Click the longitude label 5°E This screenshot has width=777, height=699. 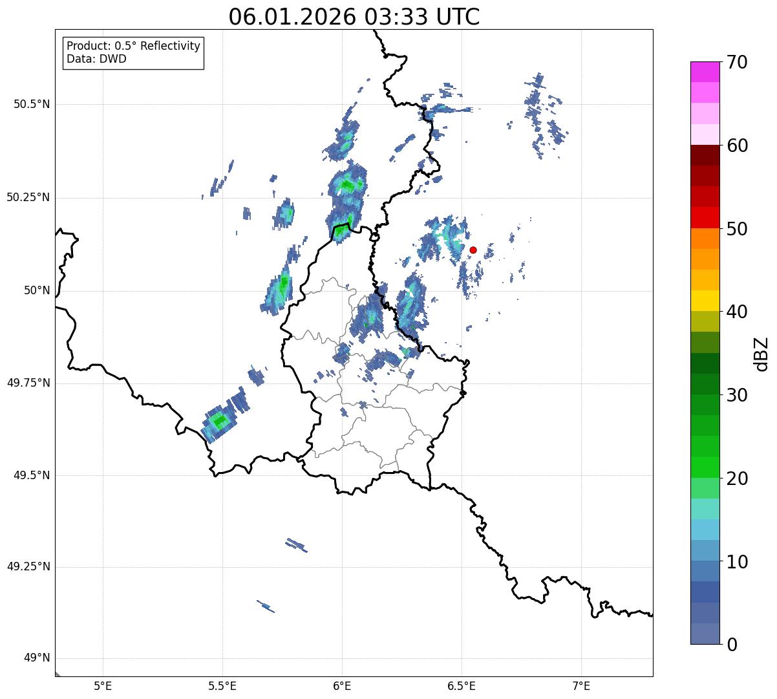click(x=103, y=685)
